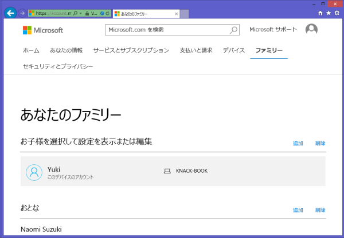This screenshot has height=238, width=344.
Task: Click the Microsoft logo
Action: coord(43,30)
